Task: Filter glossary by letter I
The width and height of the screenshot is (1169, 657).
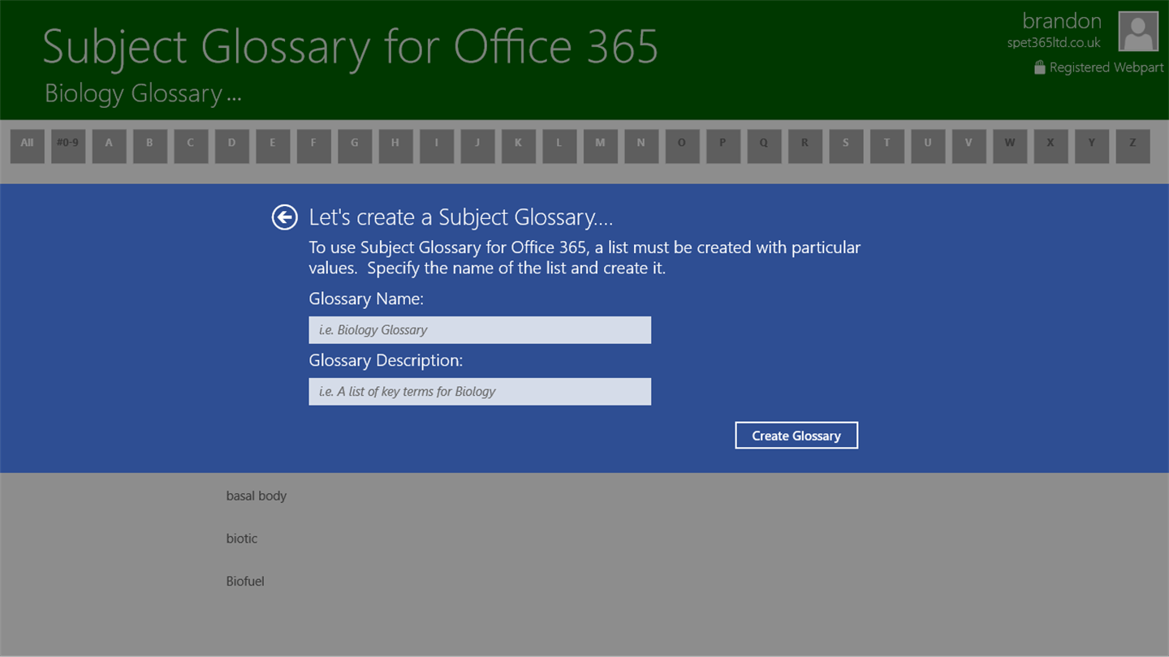Action: coord(436,147)
